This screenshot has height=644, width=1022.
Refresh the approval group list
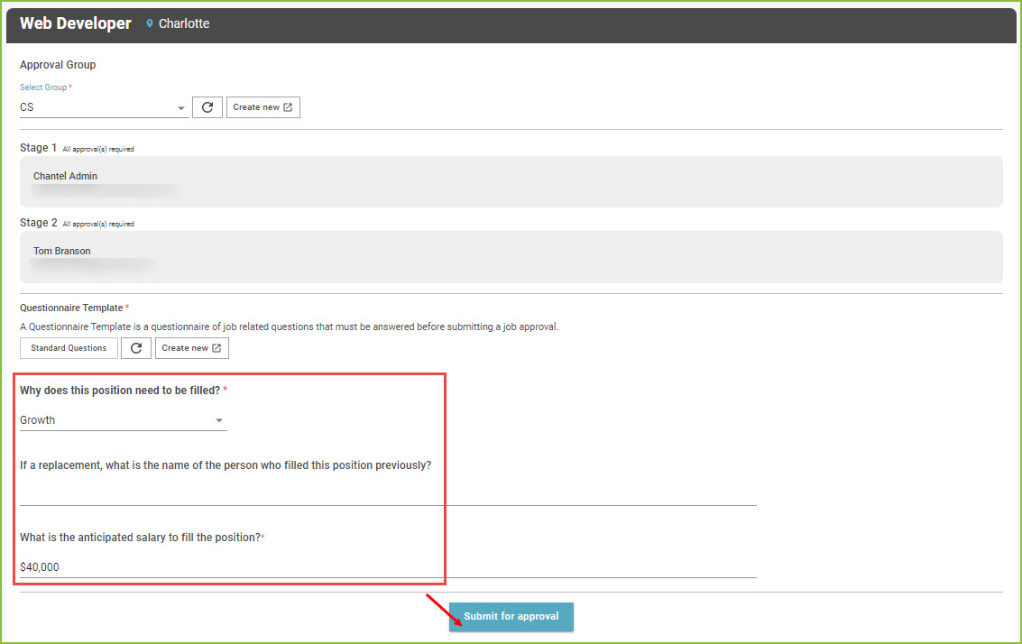207,107
